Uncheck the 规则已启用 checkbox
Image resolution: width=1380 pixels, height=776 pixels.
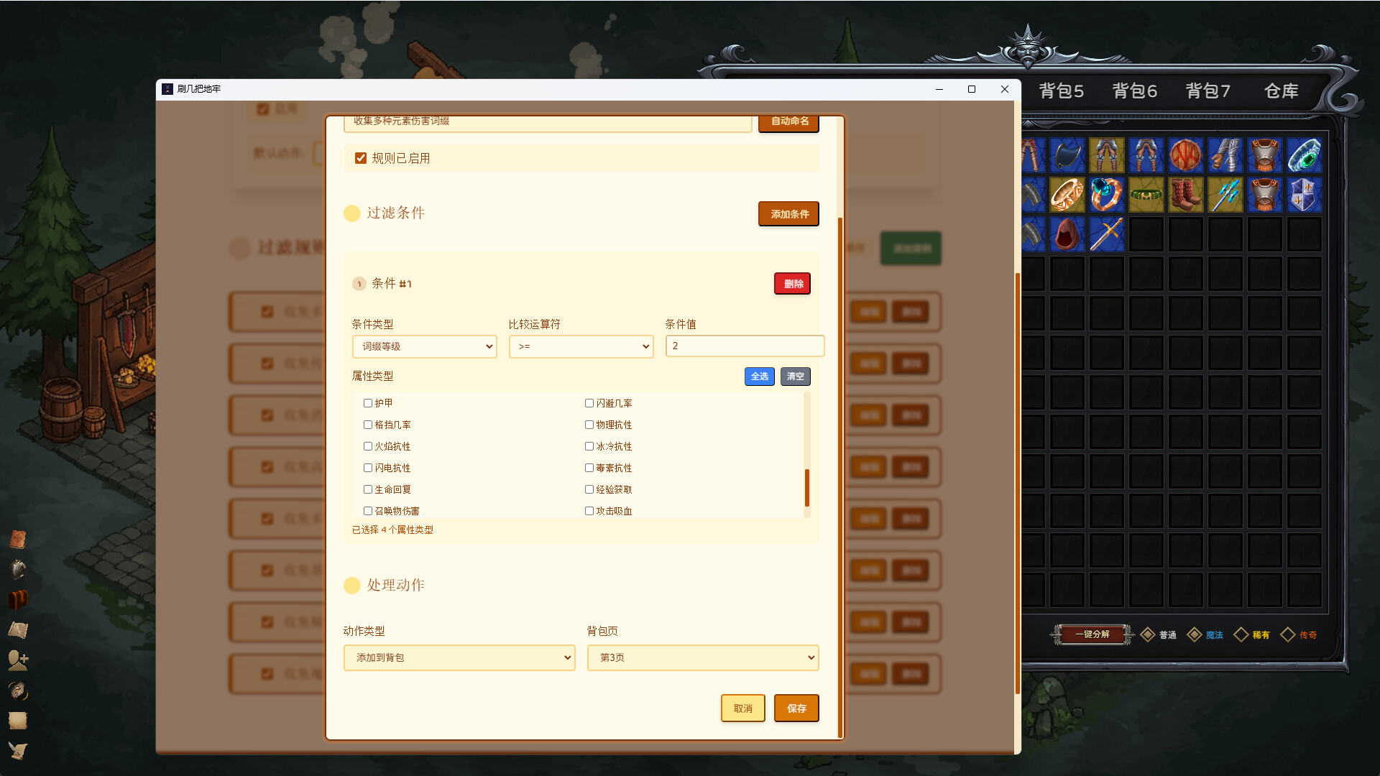pyautogui.click(x=361, y=158)
